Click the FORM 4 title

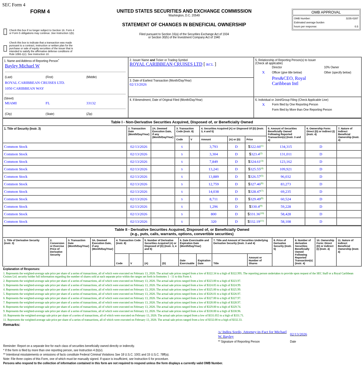coord(40,12)
